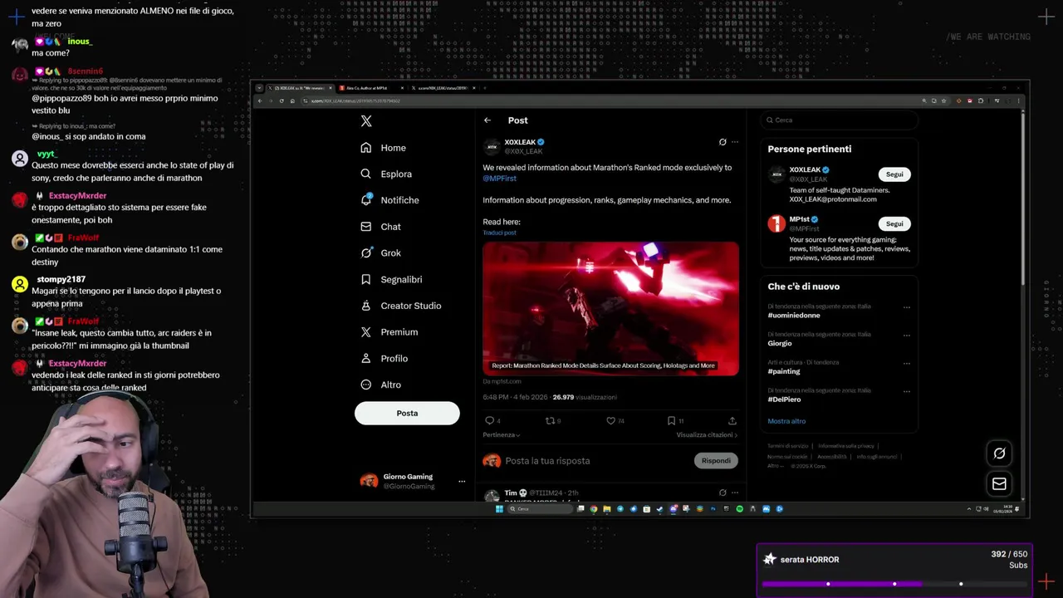
Task: Open options for #DelPiero trend
Action: pos(906,392)
